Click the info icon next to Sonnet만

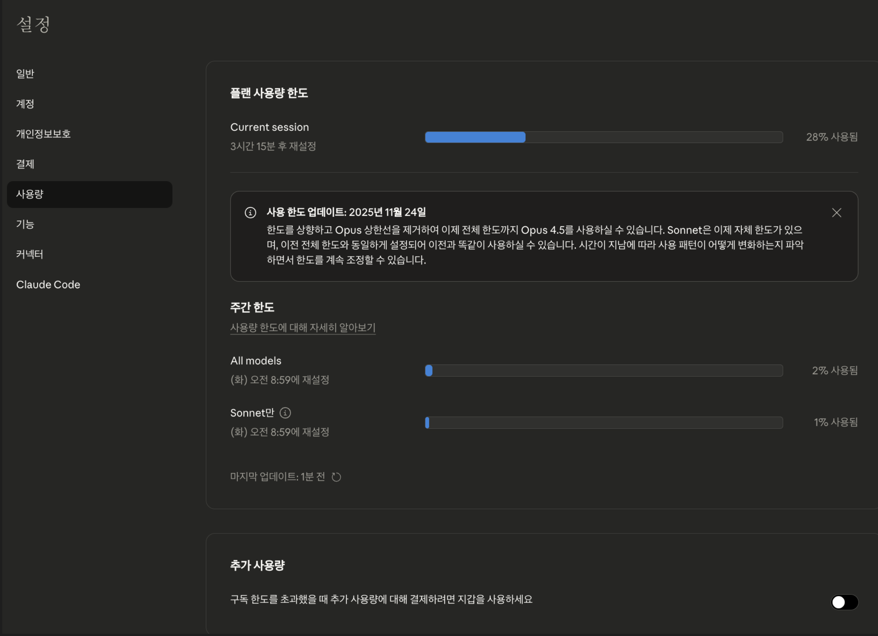(285, 413)
